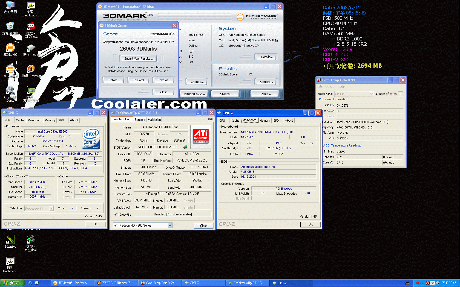460x287 pixels.
Task: Switch to About tab in CPU-Z mainboard window
Action: tap(289, 121)
